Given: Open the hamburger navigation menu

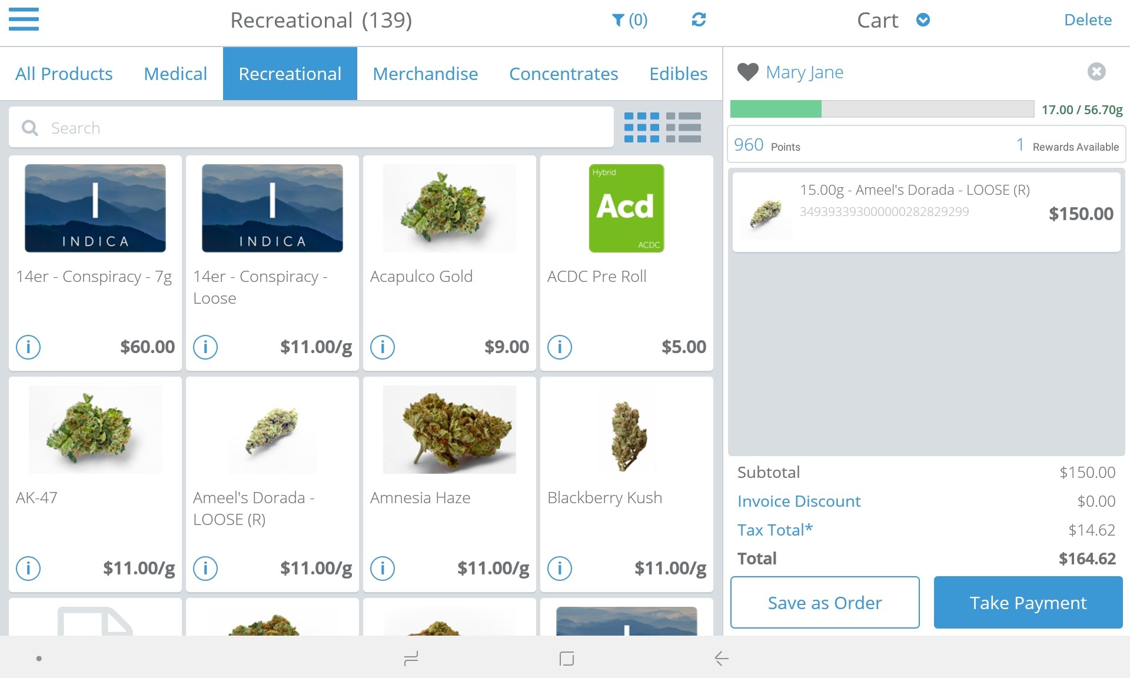Looking at the screenshot, I should (24, 19).
